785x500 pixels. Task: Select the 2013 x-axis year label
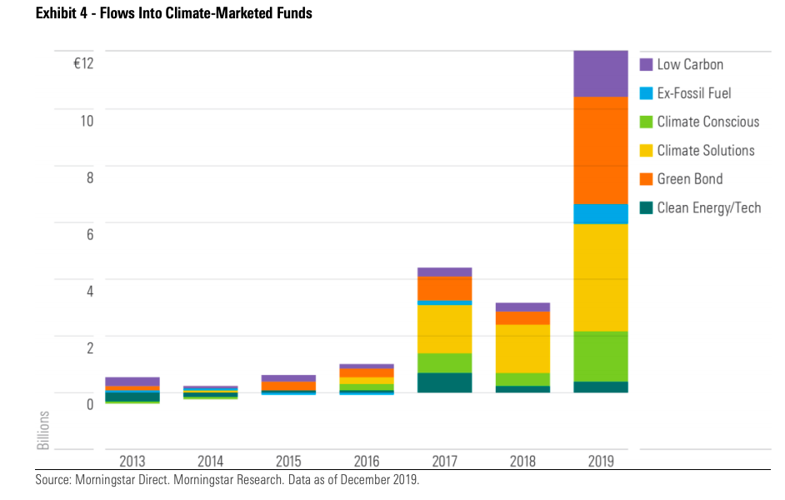[132, 461]
